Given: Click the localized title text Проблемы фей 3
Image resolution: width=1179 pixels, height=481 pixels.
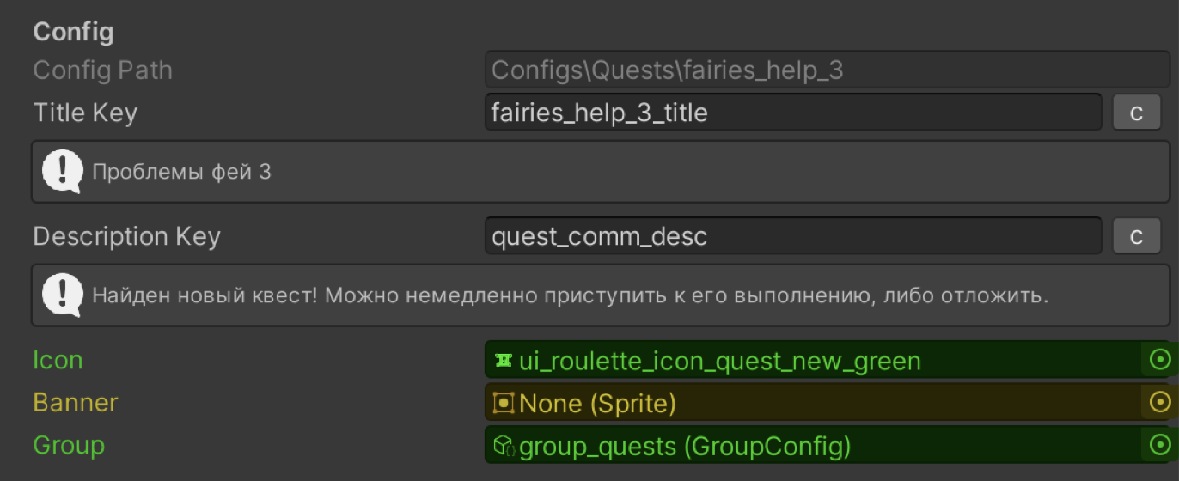Looking at the screenshot, I should click(181, 172).
